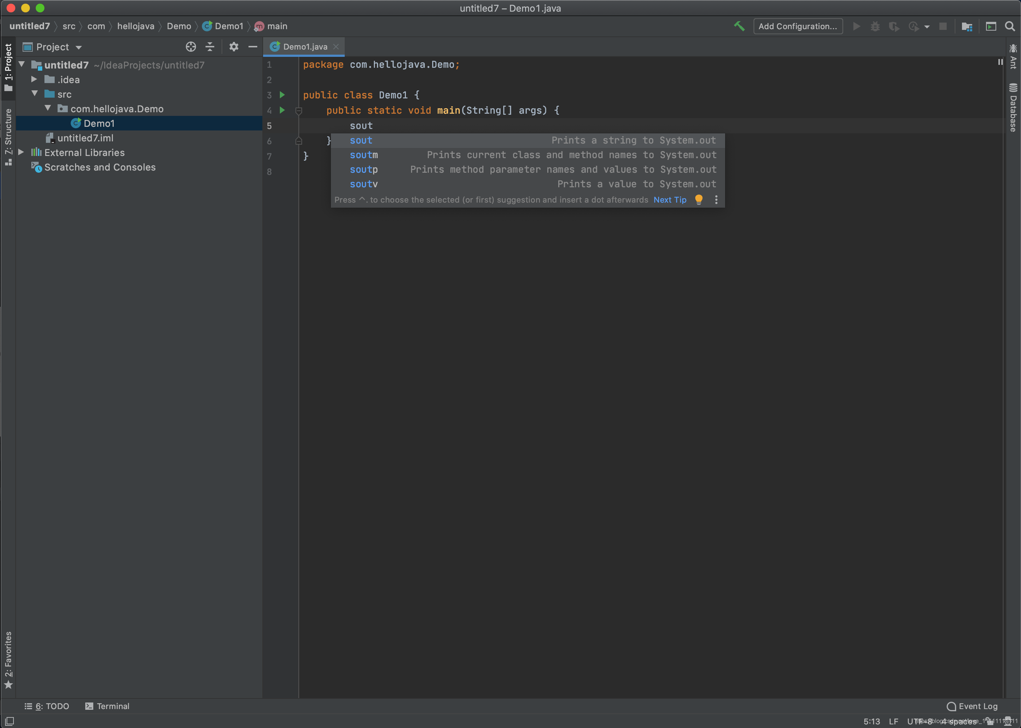This screenshot has width=1021, height=728.
Task: Click the Next Tip link in autocomplete
Action: (x=670, y=199)
